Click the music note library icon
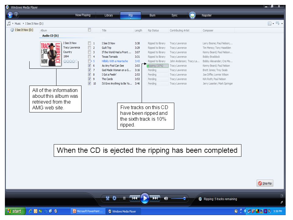 [x=9, y=24]
